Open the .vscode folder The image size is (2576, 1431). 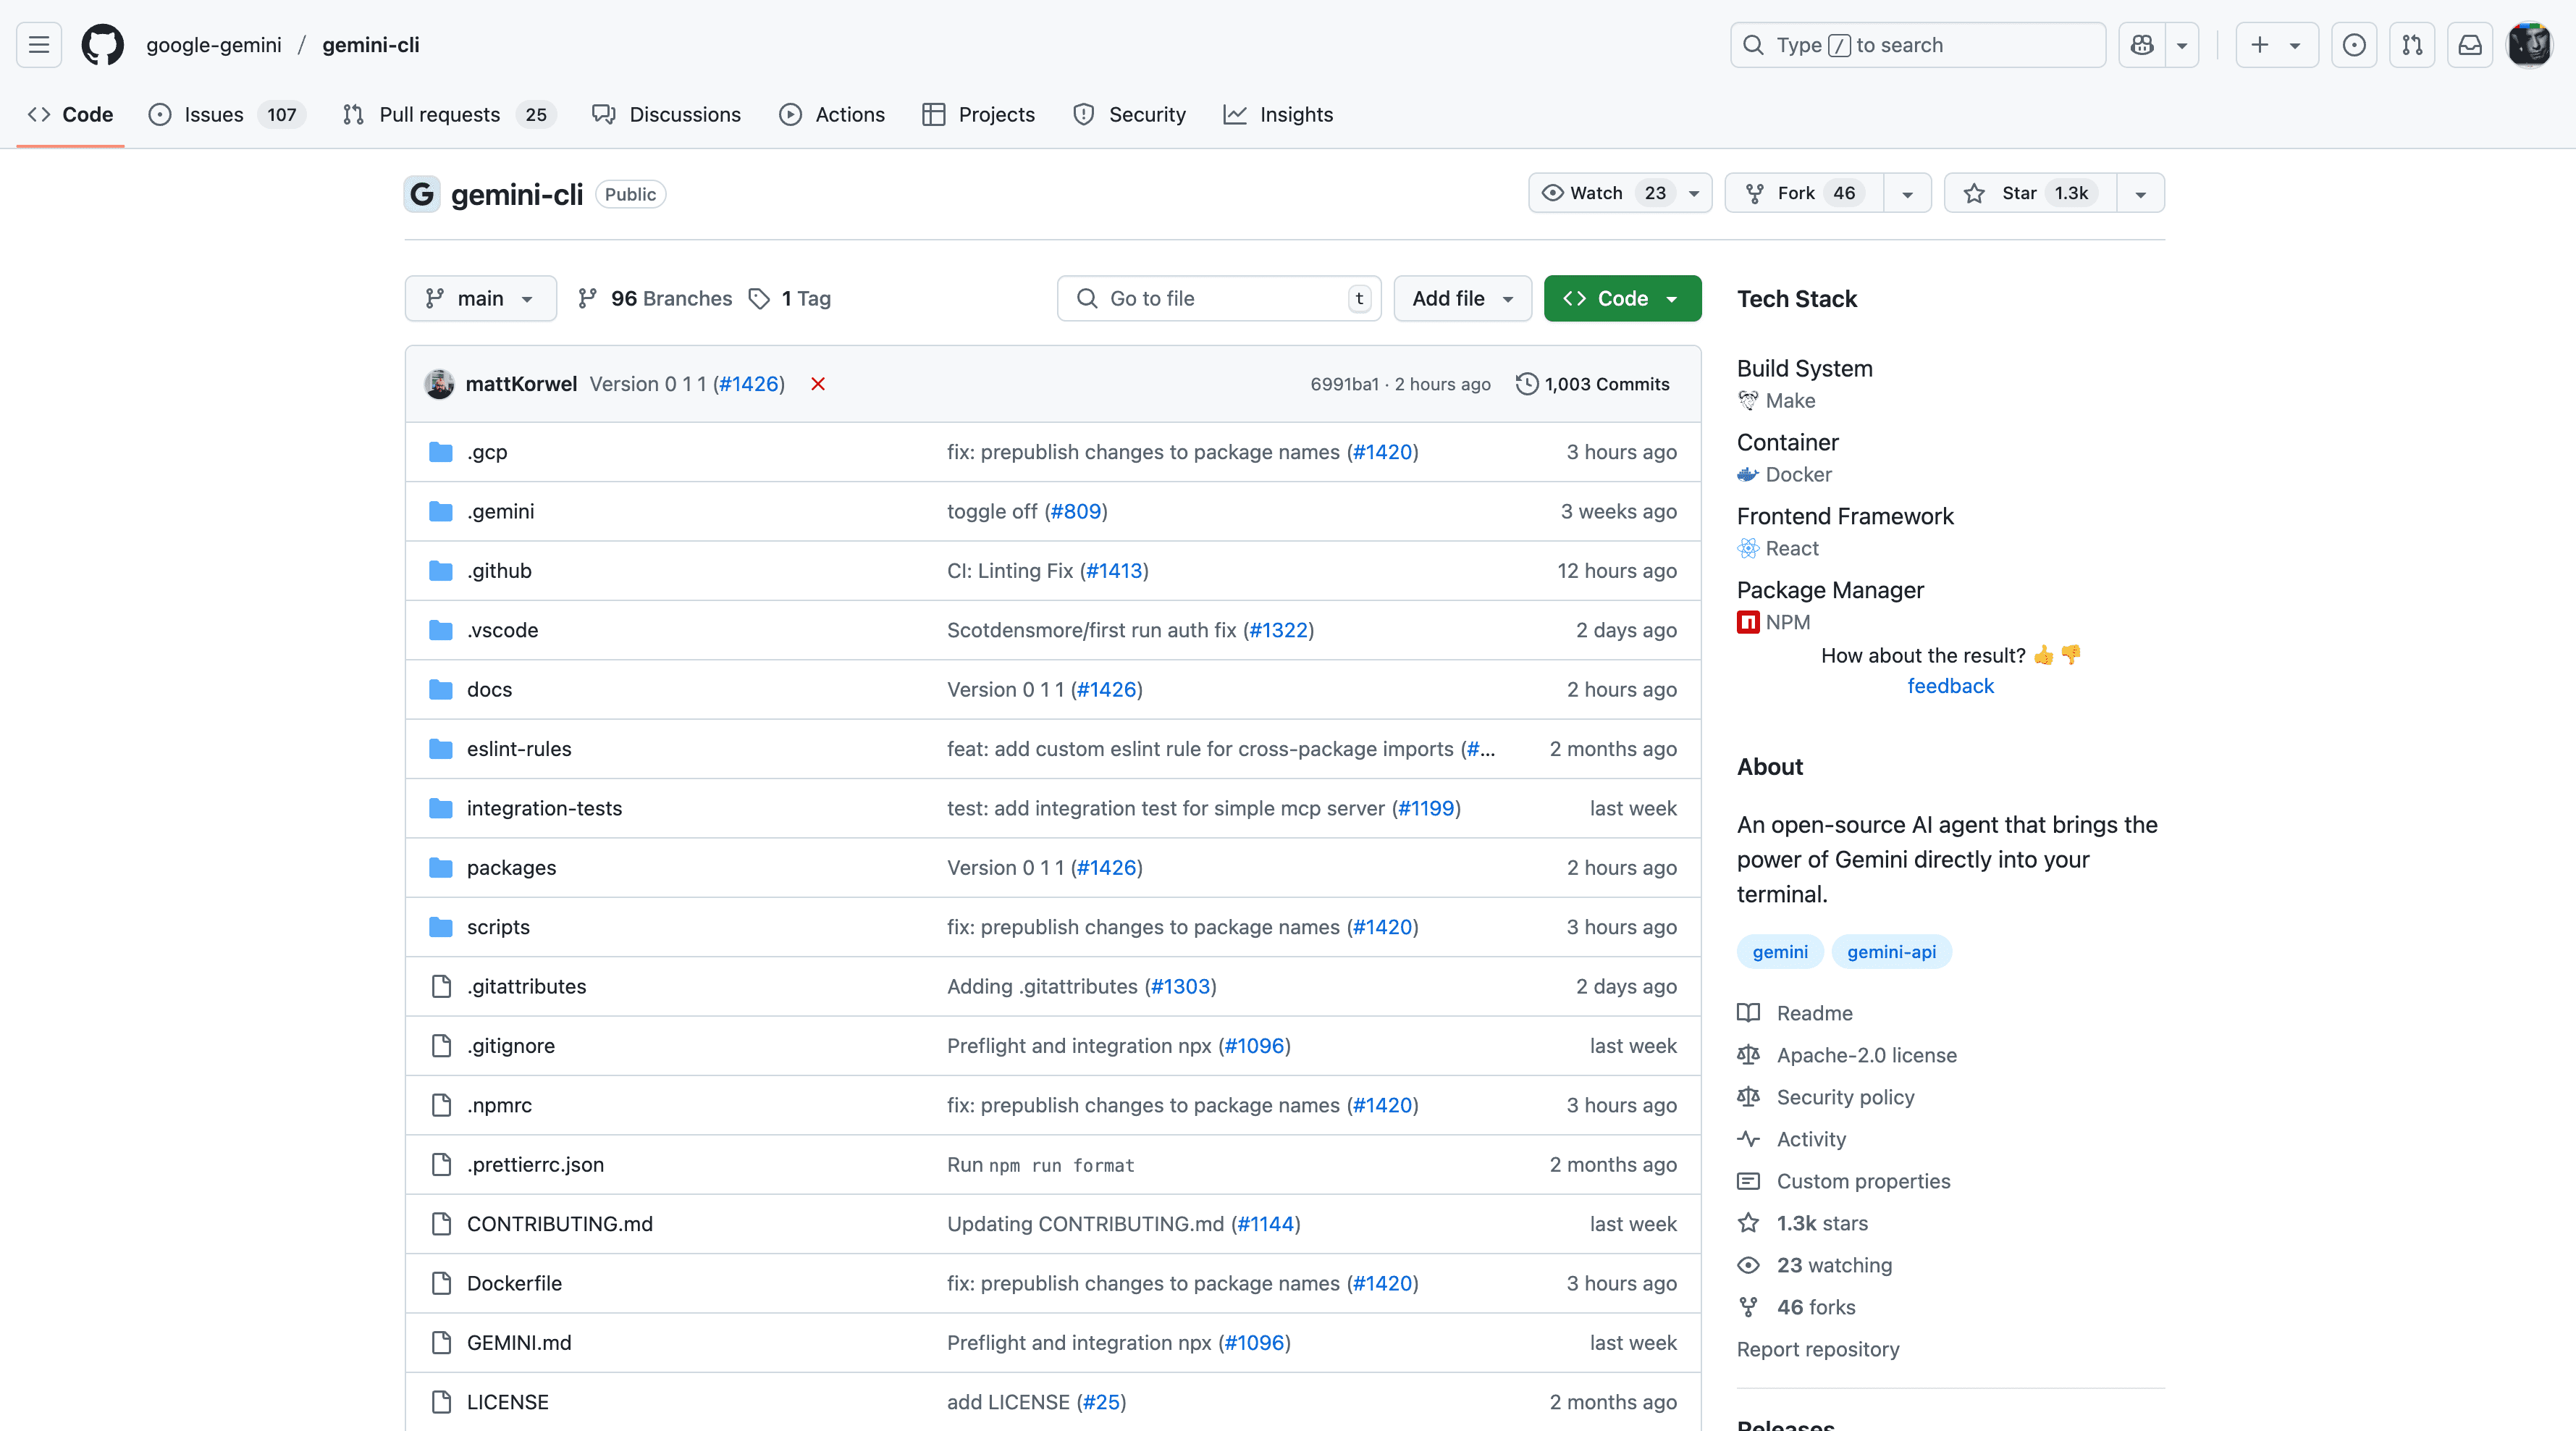click(x=502, y=630)
